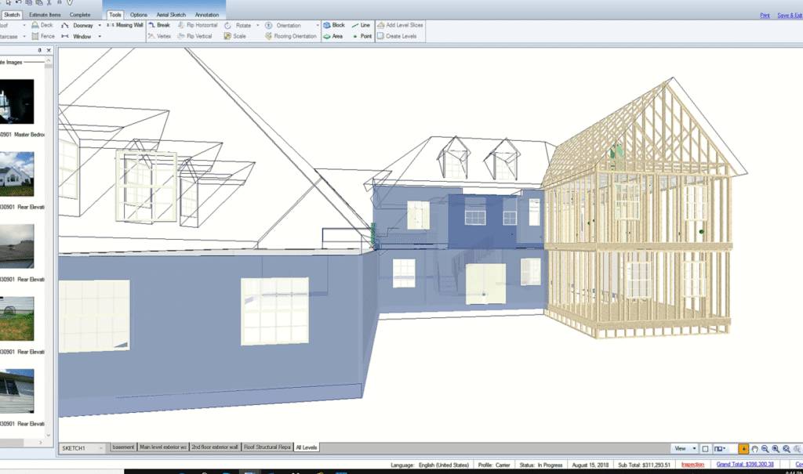This screenshot has height=474, width=803.
Task: Activate the pan hand tool
Action: (754, 449)
